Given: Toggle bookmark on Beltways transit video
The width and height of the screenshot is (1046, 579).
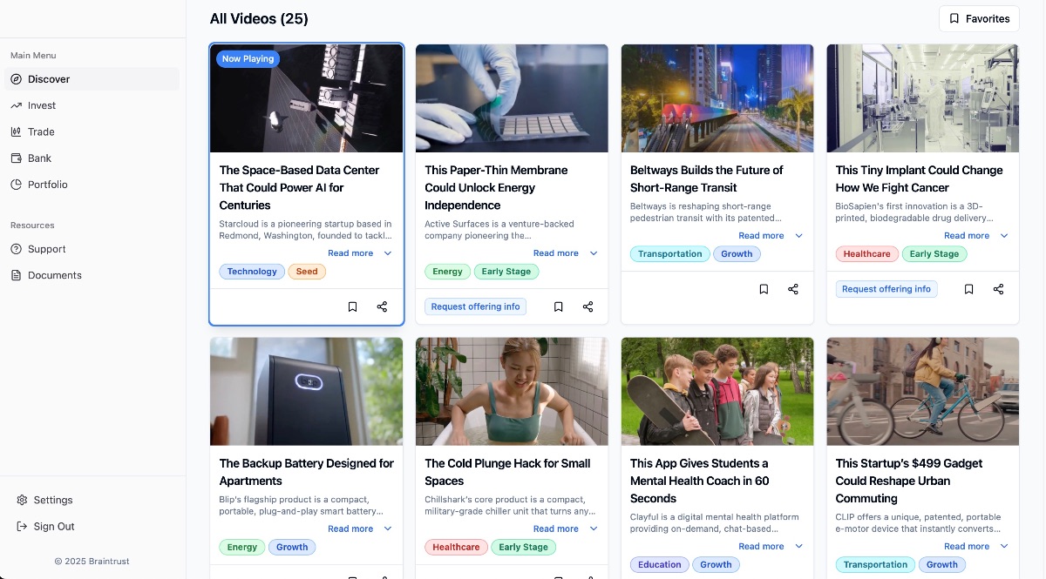Looking at the screenshot, I should [764, 289].
